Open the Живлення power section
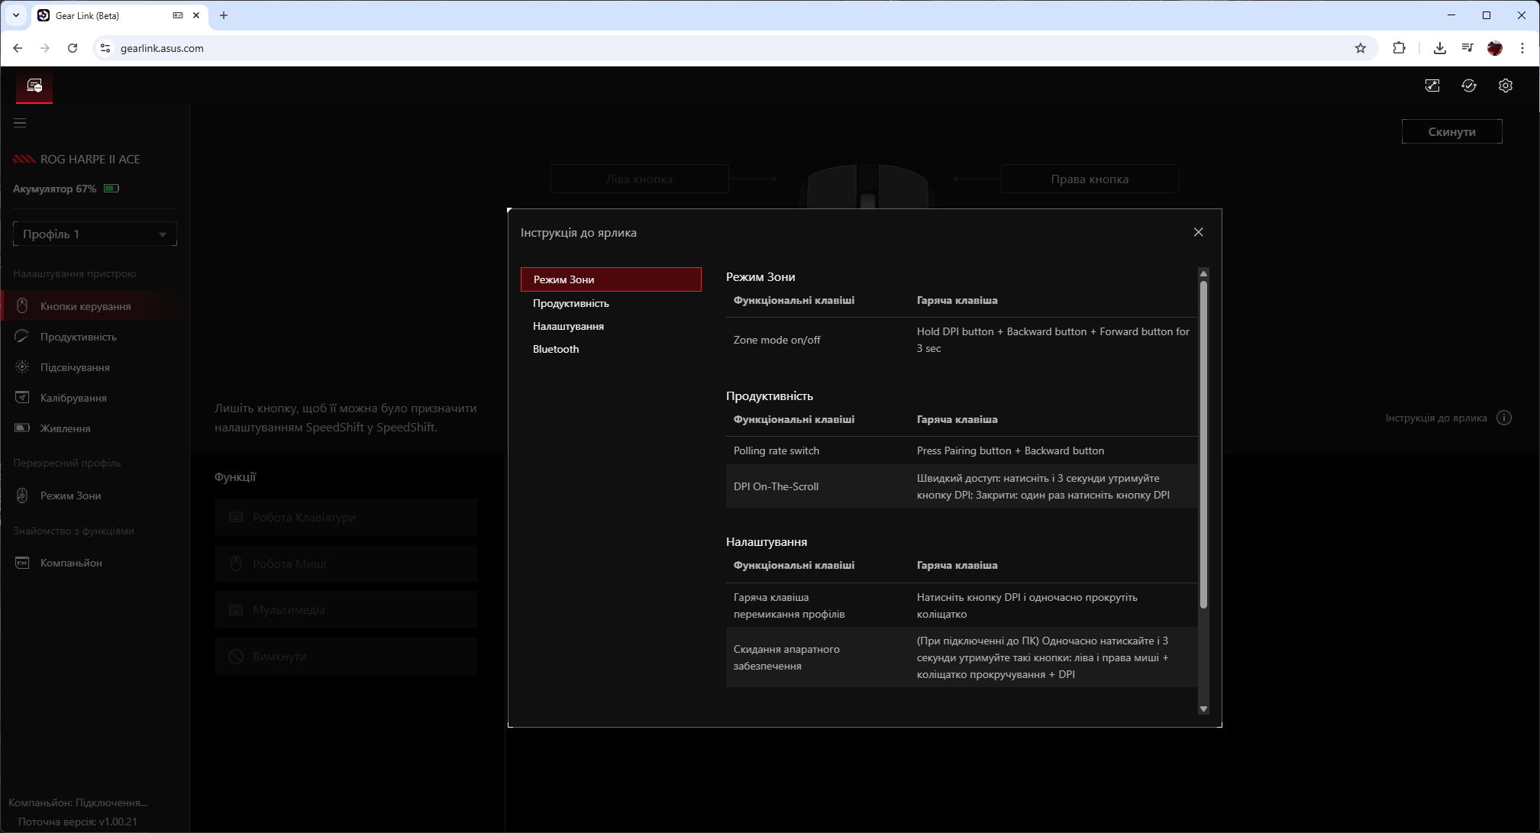Screen dimensions: 1540x833 65,428
